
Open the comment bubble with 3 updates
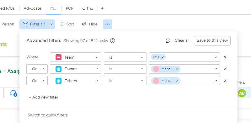point(13,93)
